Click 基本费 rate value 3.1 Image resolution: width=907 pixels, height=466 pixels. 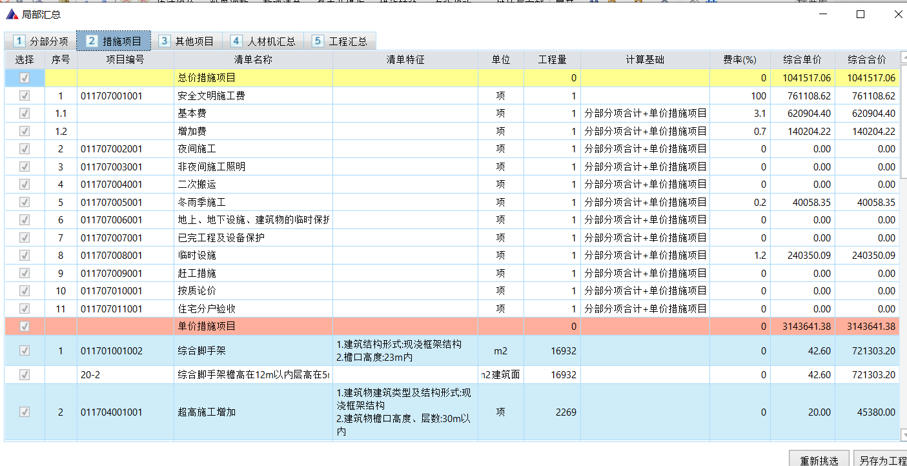pos(740,114)
